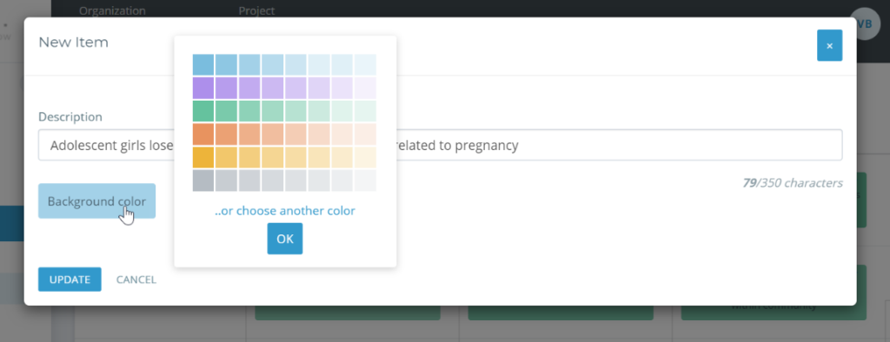This screenshot has width=890, height=342.
Task: Pick the lightest blue swatch in top row
Action: click(365, 64)
